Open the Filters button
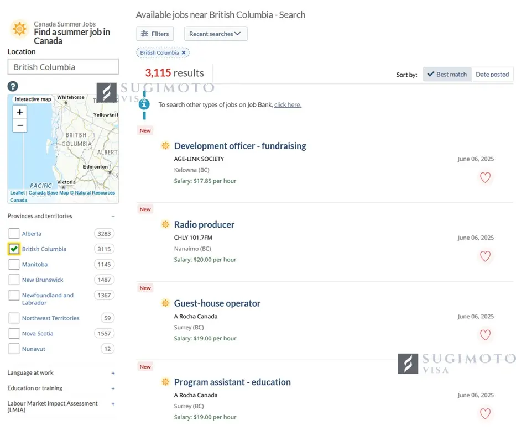The height and width of the screenshot is (431, 516). coord(155,34)
